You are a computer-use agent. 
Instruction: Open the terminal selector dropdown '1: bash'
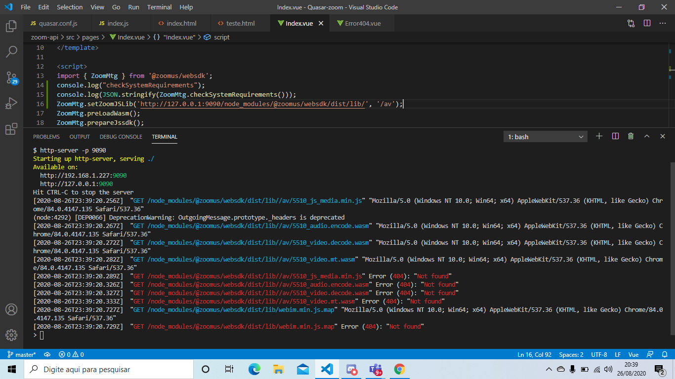[545, 137]
